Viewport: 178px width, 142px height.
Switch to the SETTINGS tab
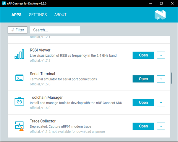pos(38,15)
